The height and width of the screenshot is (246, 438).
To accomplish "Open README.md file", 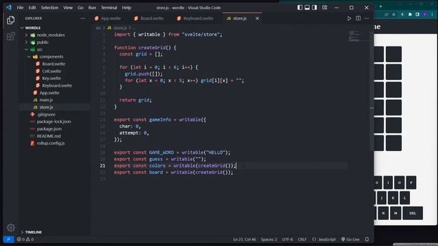I will tap(49, 136).
